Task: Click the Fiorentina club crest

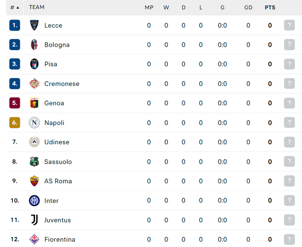Action: 34,239
